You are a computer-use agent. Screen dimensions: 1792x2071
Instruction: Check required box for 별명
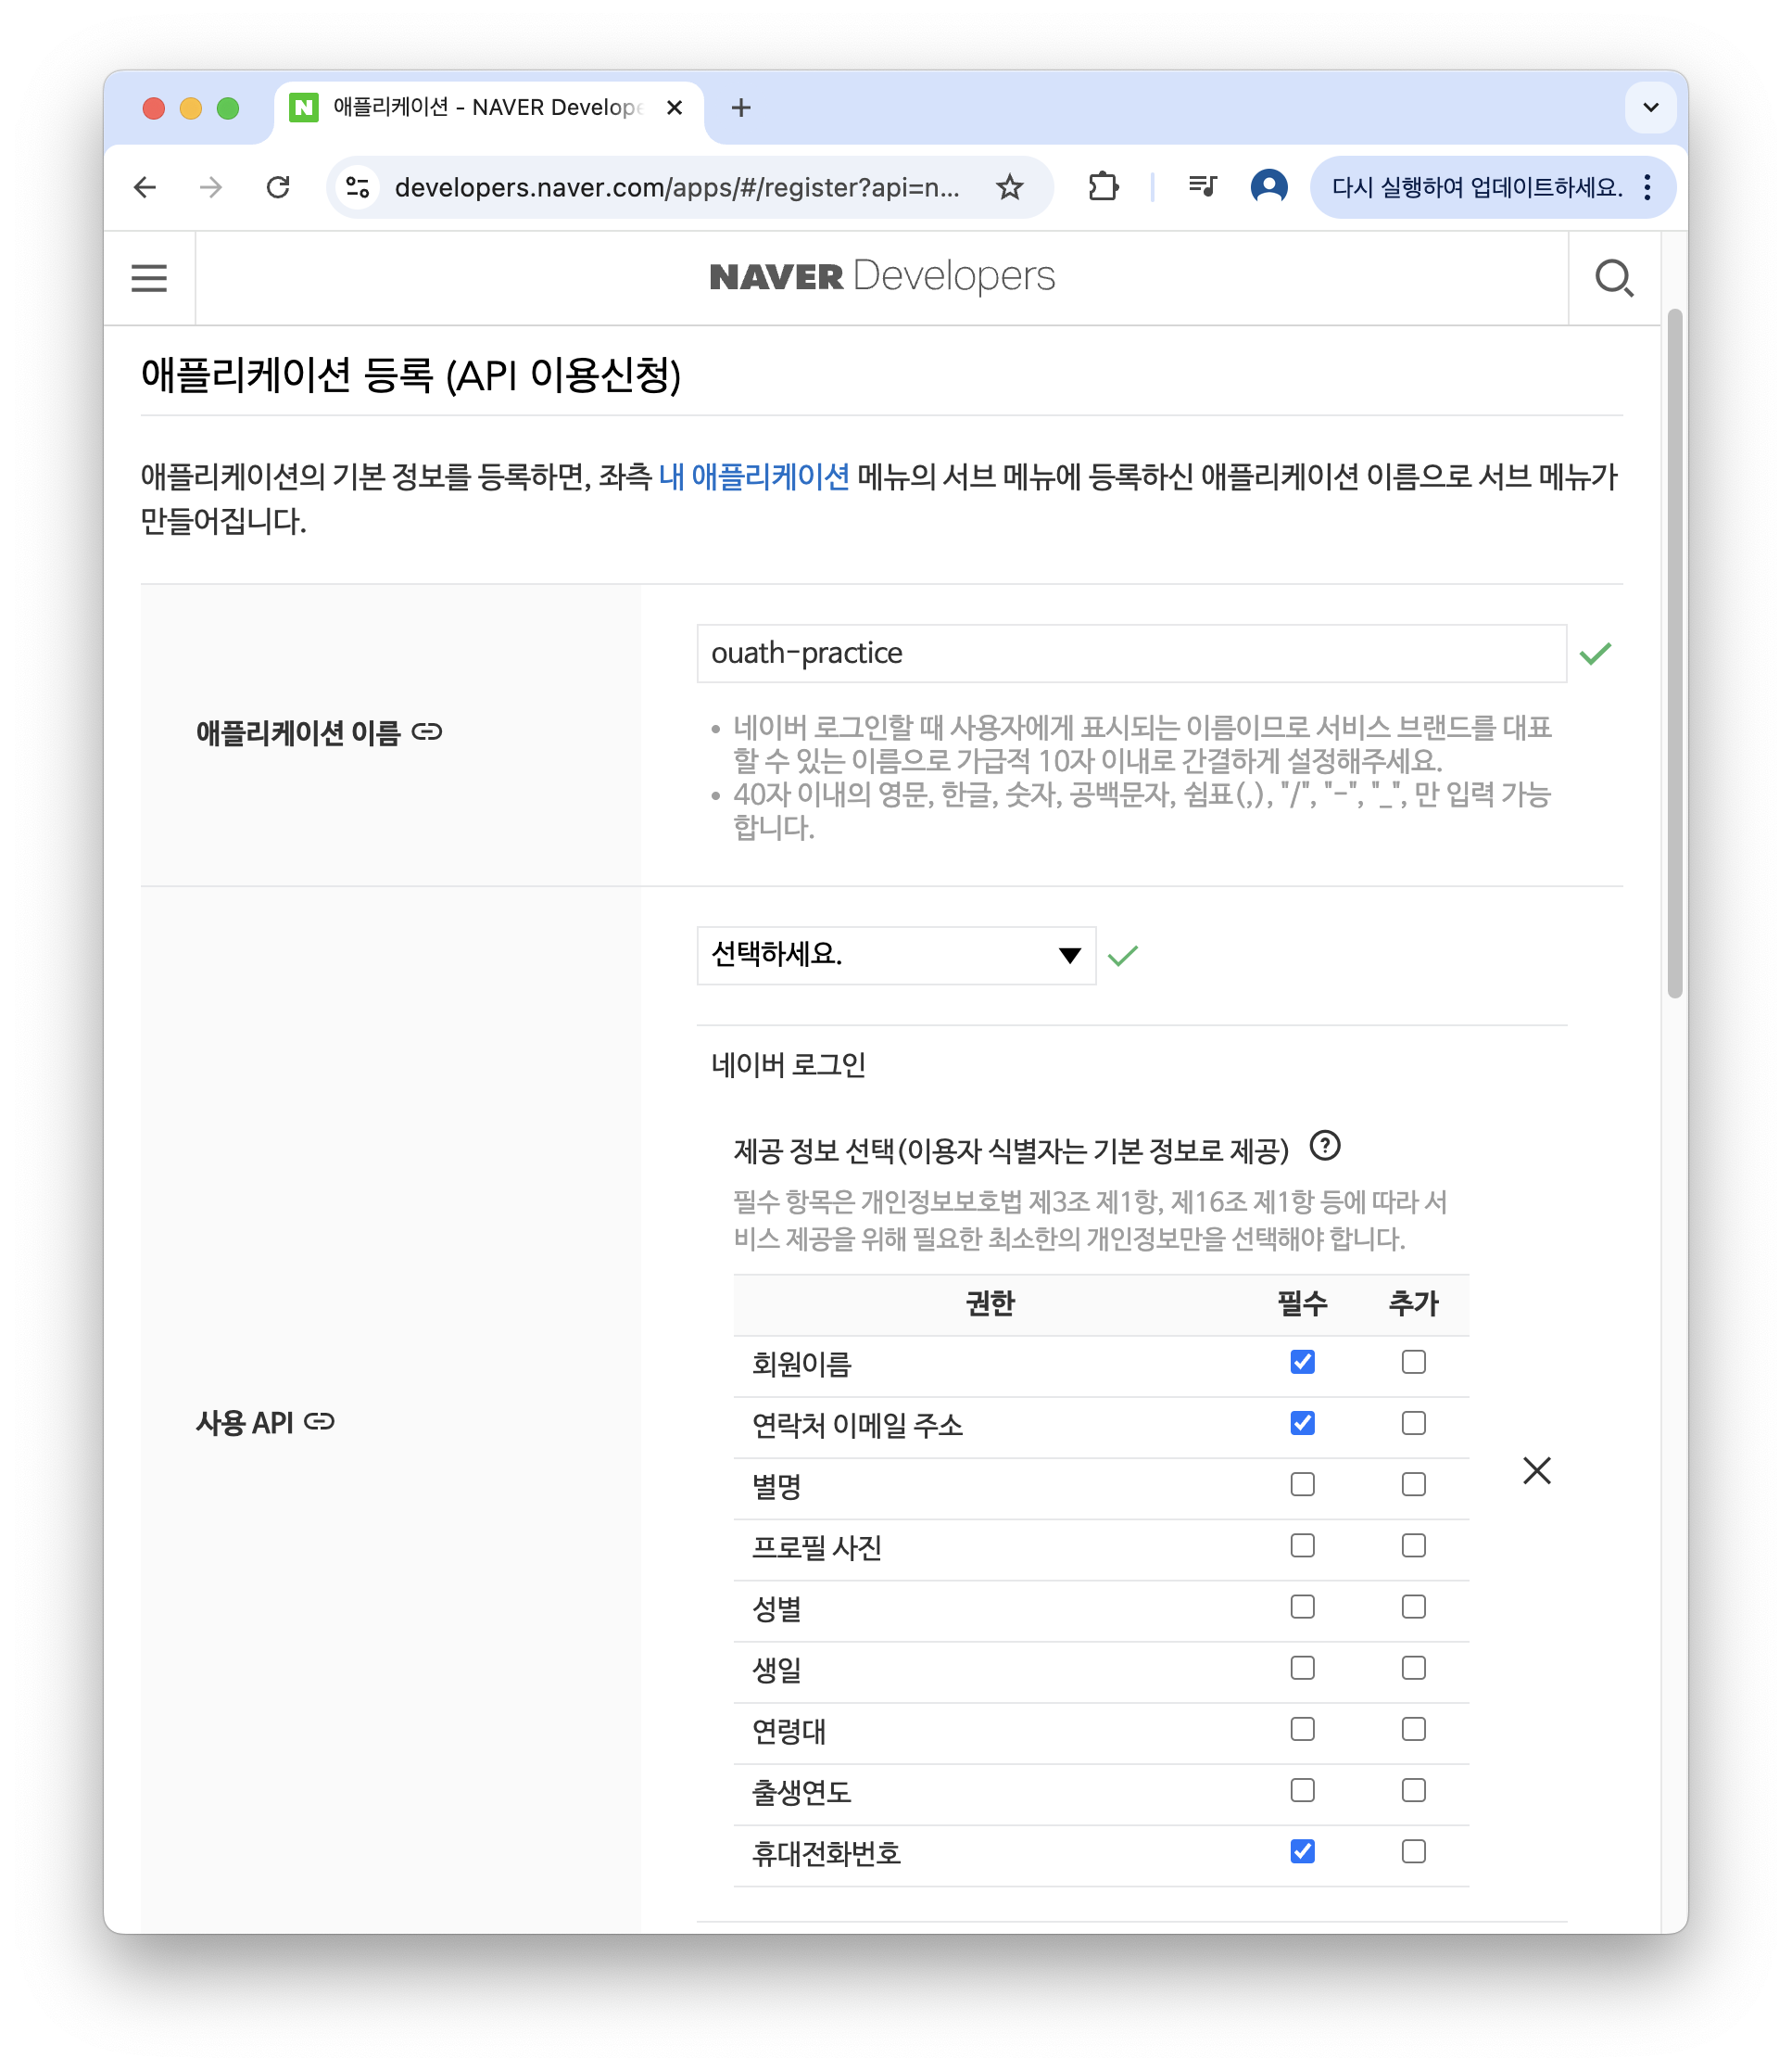pos(1302,1485)
